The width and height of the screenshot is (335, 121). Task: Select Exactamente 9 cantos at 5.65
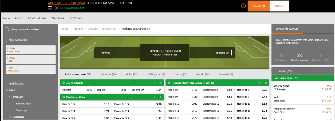pos(217,97)
